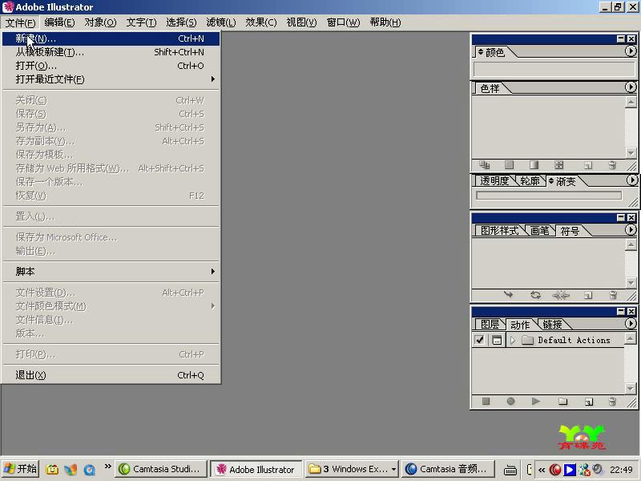Screen dimensions: 641x481
Task: Click Place Symbol Instance icon
Action: pos(508,294)
